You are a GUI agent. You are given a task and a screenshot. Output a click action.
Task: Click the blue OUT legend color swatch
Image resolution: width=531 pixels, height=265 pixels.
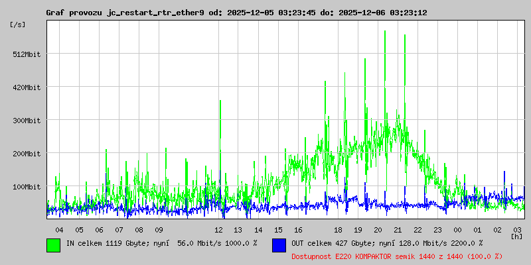click(279, 244)
